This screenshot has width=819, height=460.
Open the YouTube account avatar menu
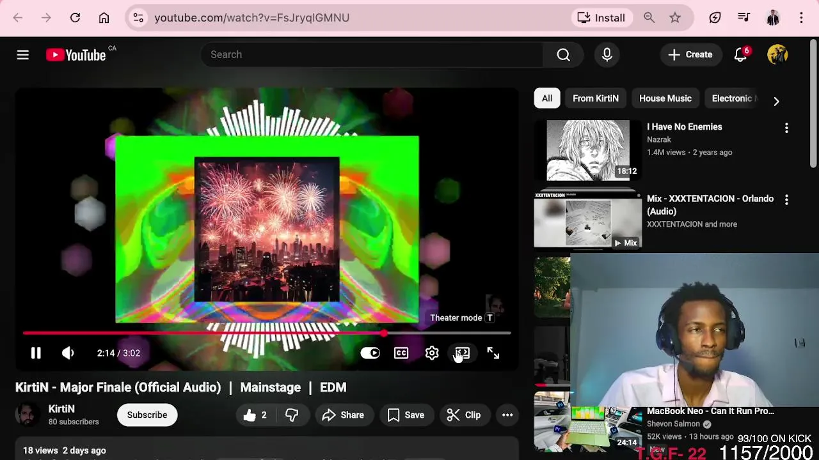point(777,55)
